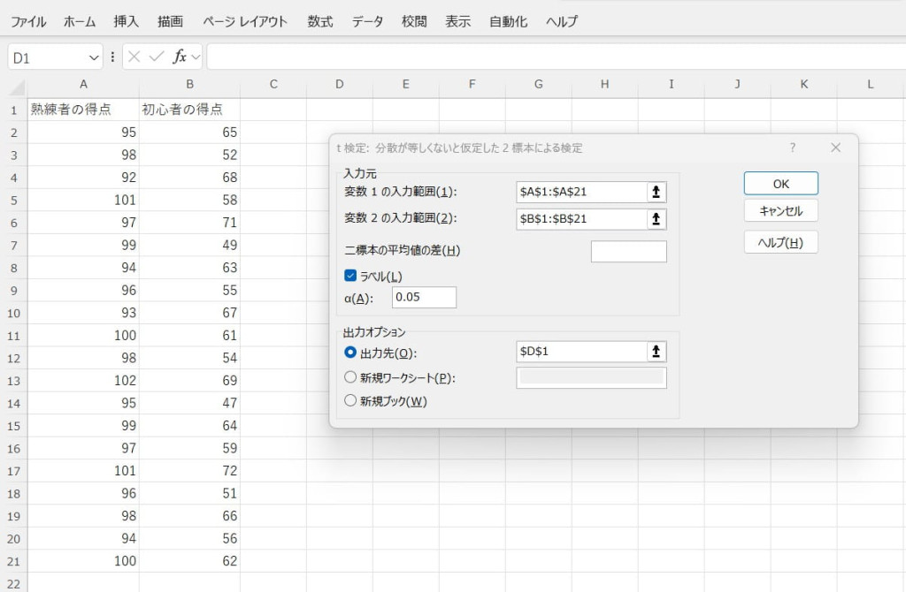
Task: Click range selector icon for 変数 1 input
Action: tap(656, 192)
